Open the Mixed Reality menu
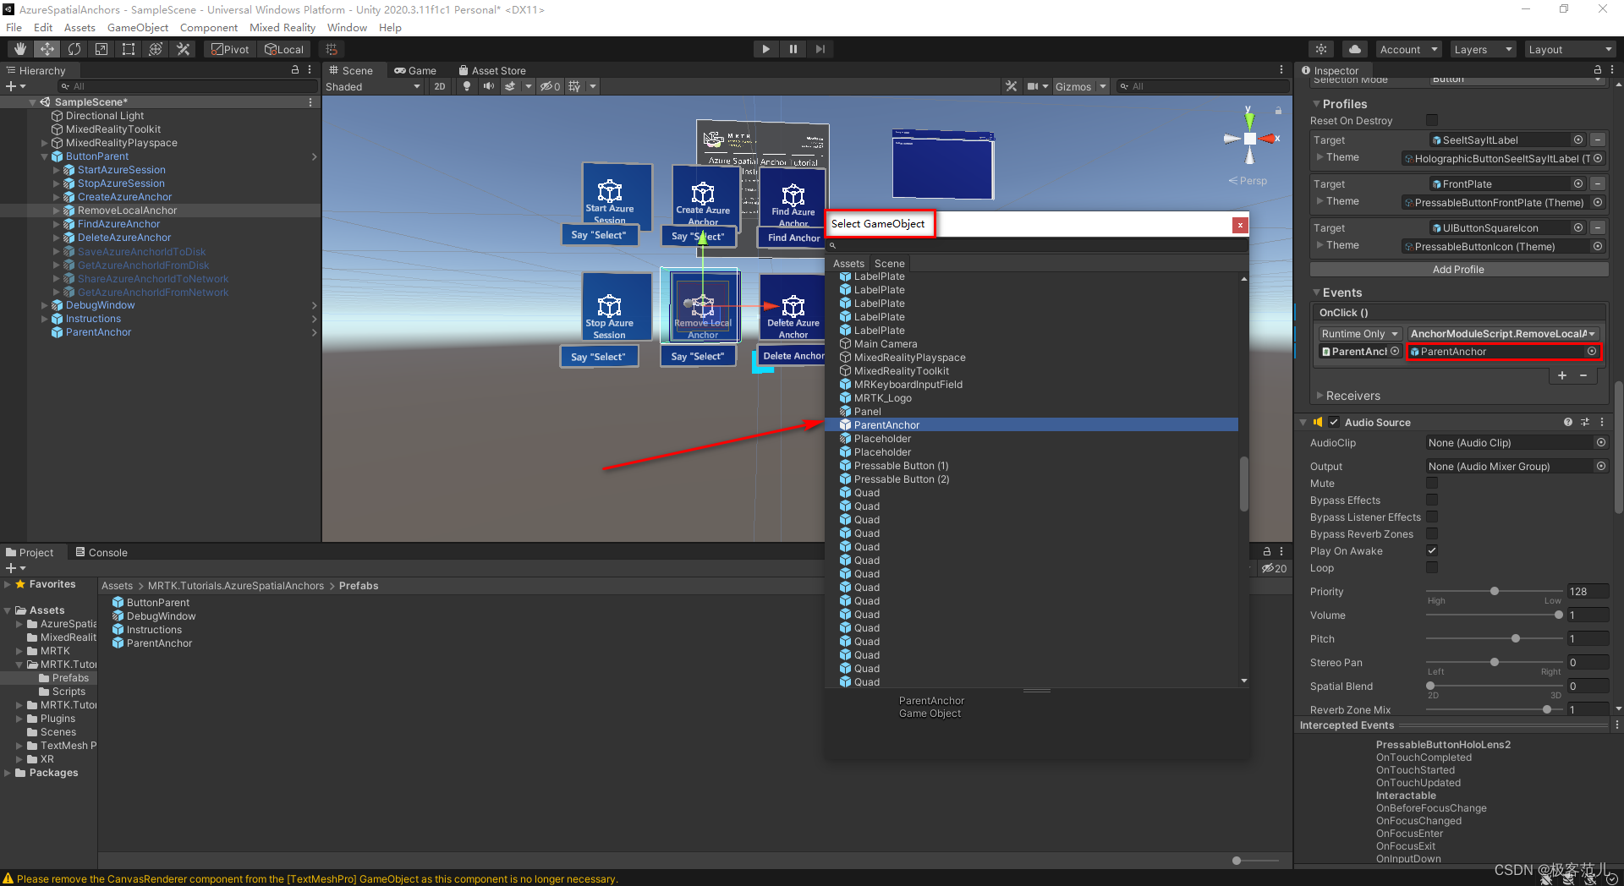The width and height of the screenshot is (1624, 886). (x=282, y=27)
